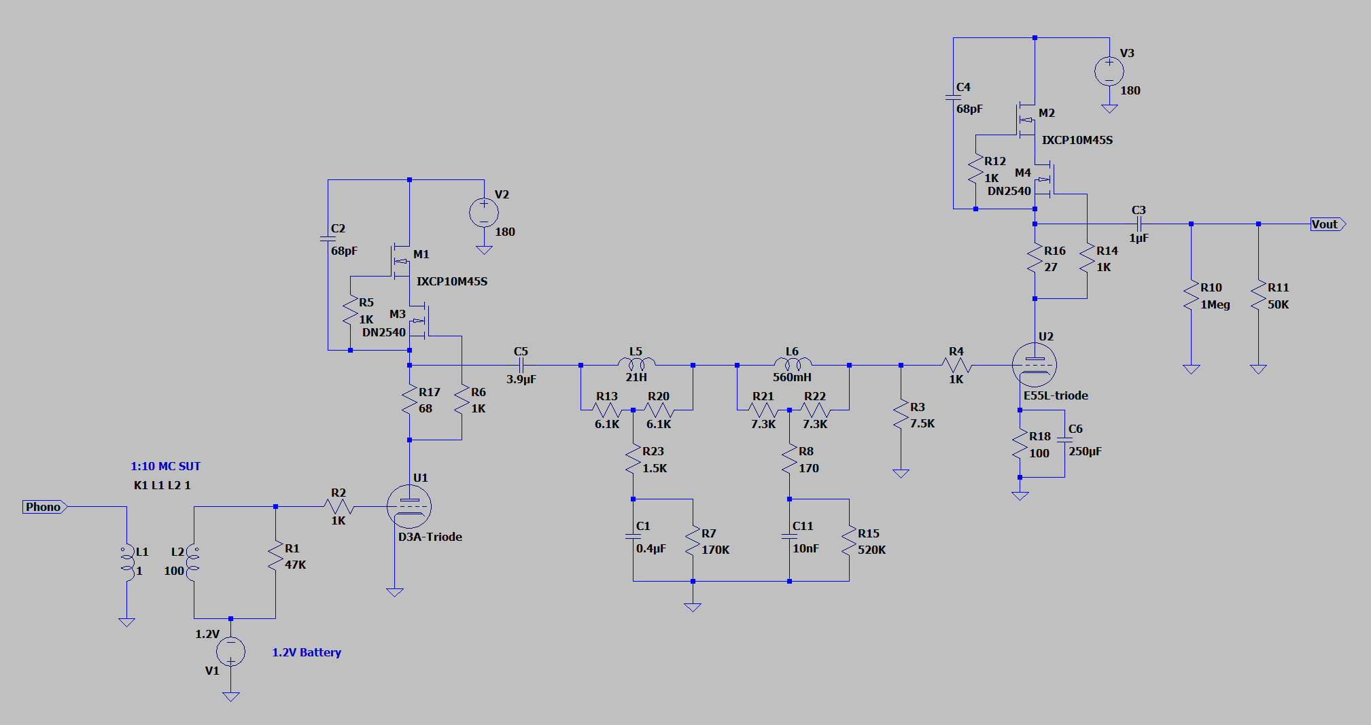Select the M4 DN2540 MOSFET symbol

1045,179
